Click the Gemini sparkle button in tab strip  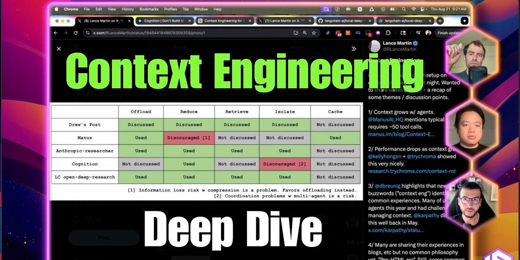pyautogui.click(x=464, y=20)
